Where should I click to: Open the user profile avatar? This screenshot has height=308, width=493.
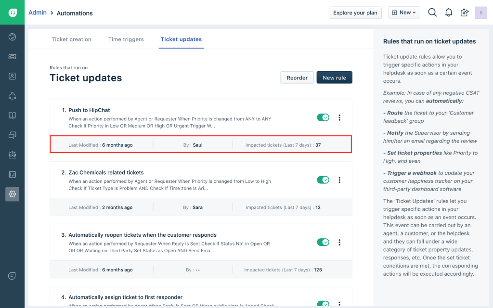click(480, 13)
